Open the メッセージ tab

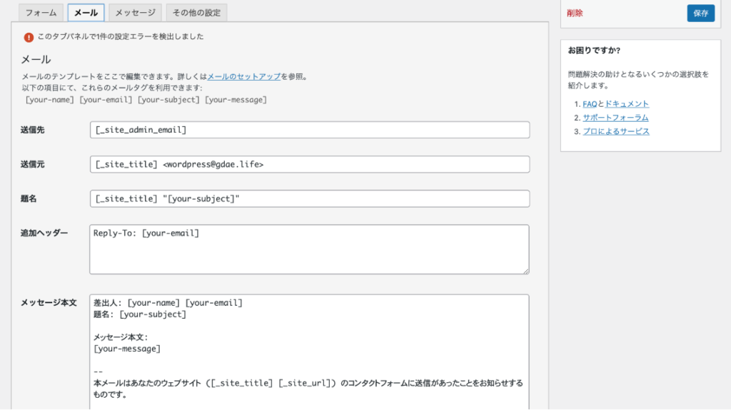pos(135,13)
